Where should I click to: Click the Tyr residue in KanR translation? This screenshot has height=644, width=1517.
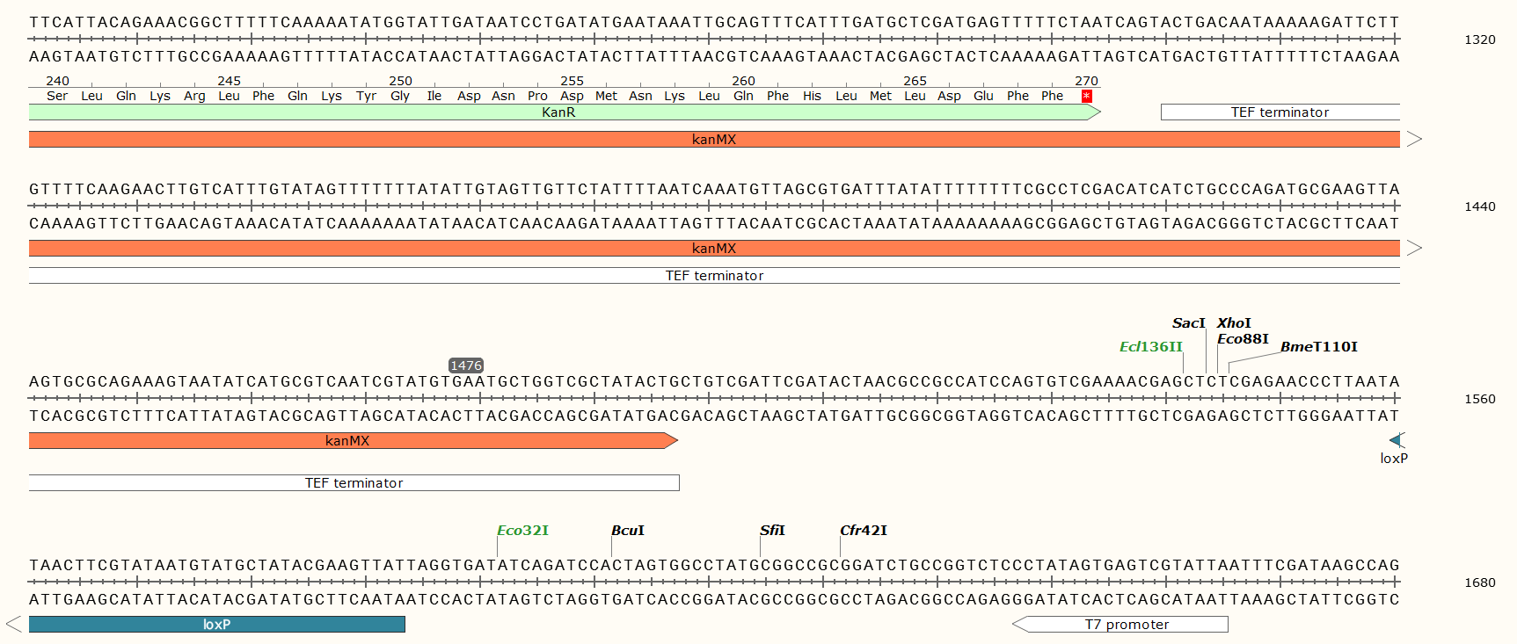(366, 96)
